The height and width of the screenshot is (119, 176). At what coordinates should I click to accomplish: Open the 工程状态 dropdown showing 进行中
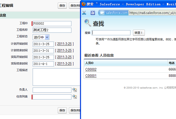click(41, 37)
